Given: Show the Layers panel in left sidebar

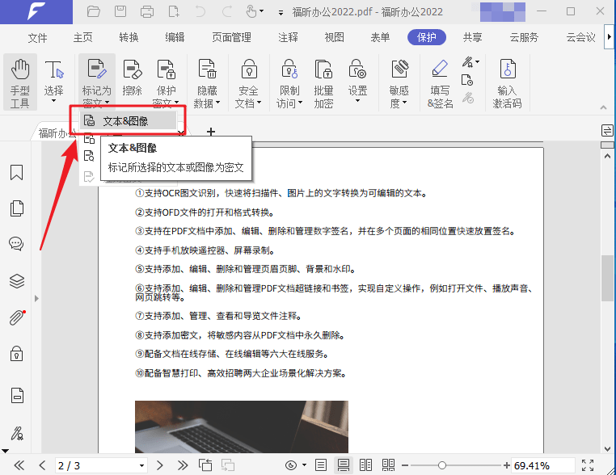Looking at the screenshot, I should pyautogui.click(x=16, y=281).
